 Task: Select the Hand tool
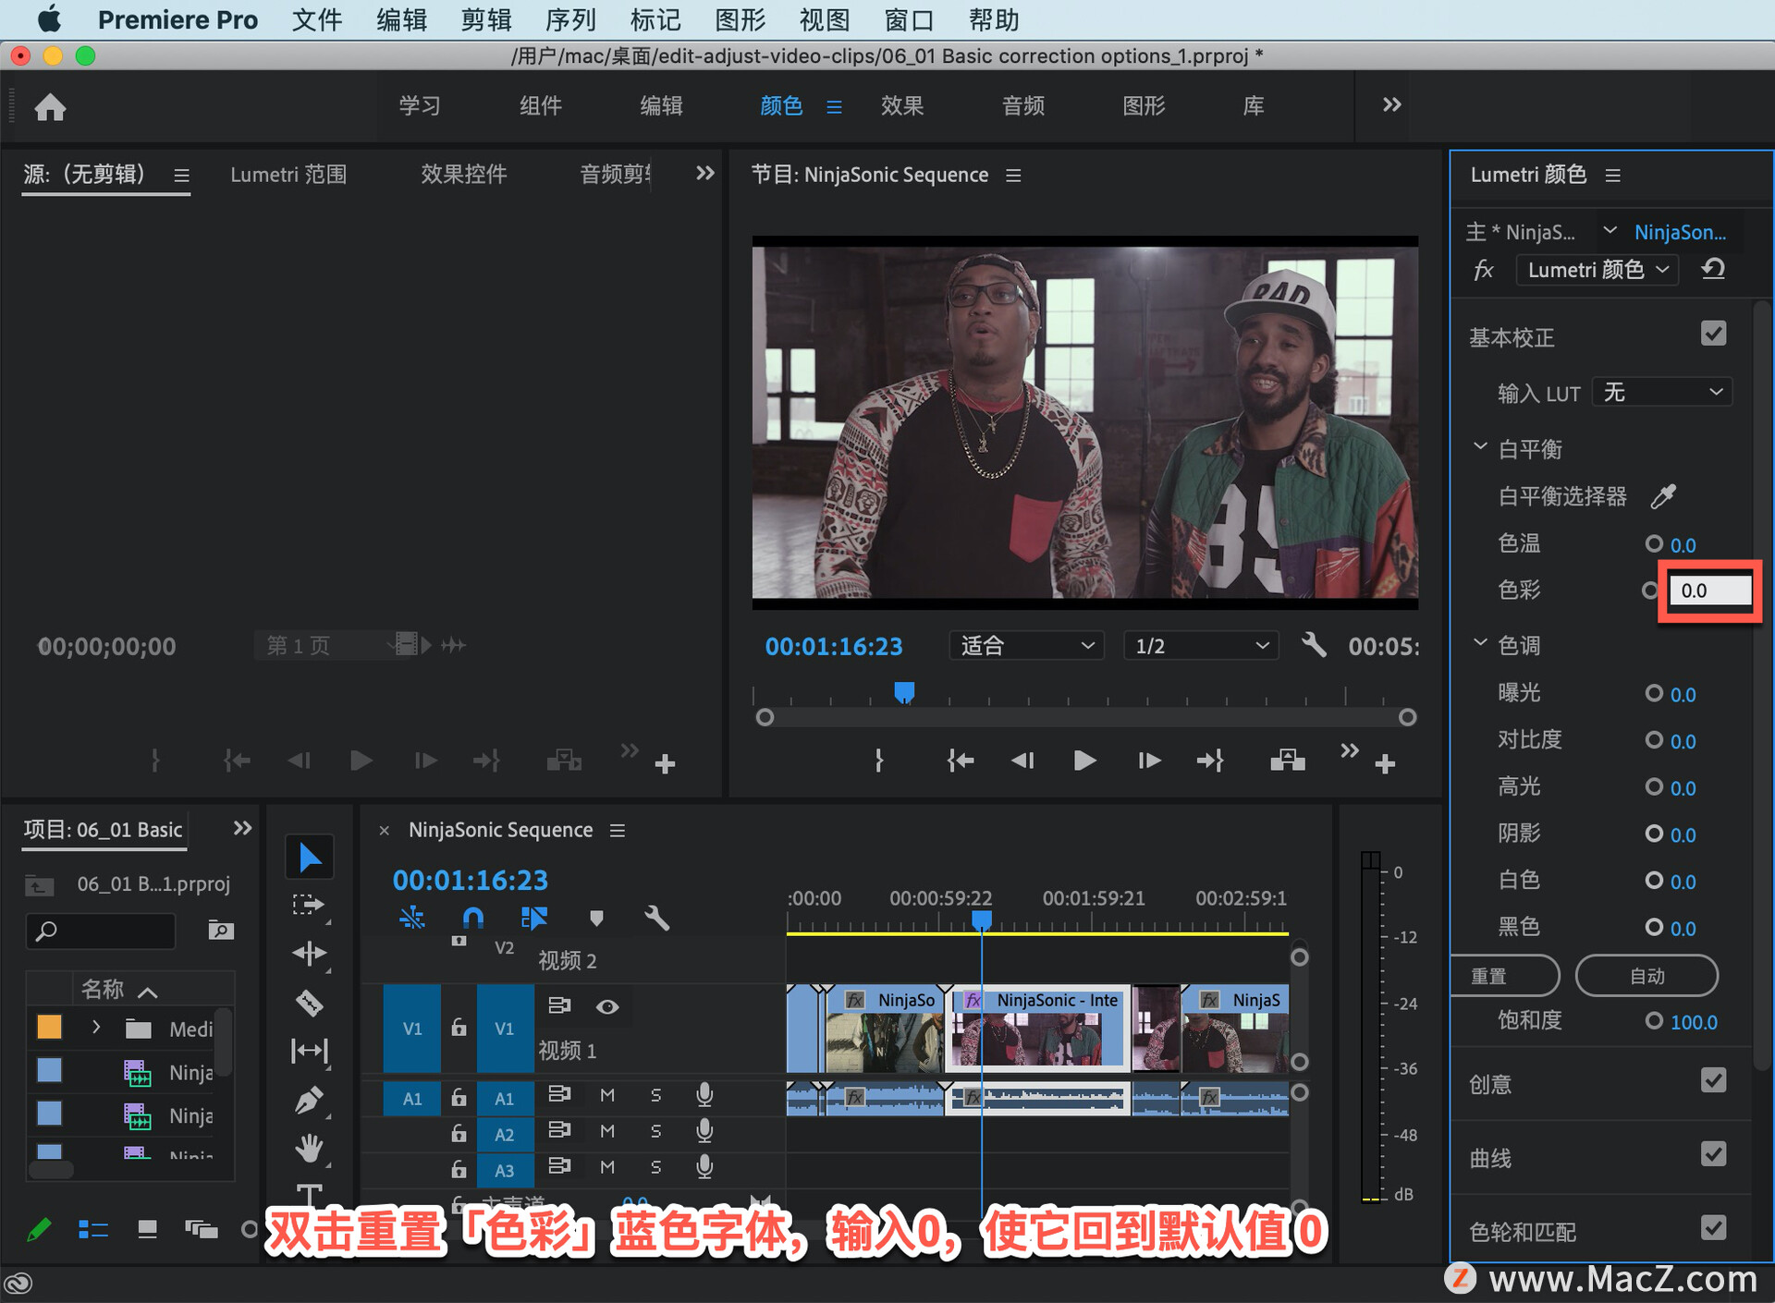click(309, 1149)
